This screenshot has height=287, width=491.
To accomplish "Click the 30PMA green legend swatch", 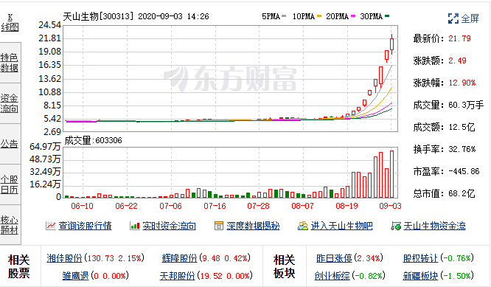I will pos(387,16).
